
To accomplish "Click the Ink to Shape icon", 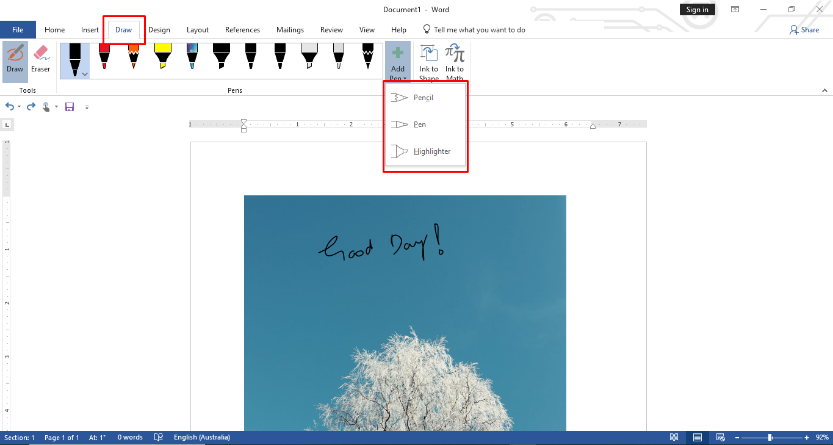I will (x=428, y=59).
